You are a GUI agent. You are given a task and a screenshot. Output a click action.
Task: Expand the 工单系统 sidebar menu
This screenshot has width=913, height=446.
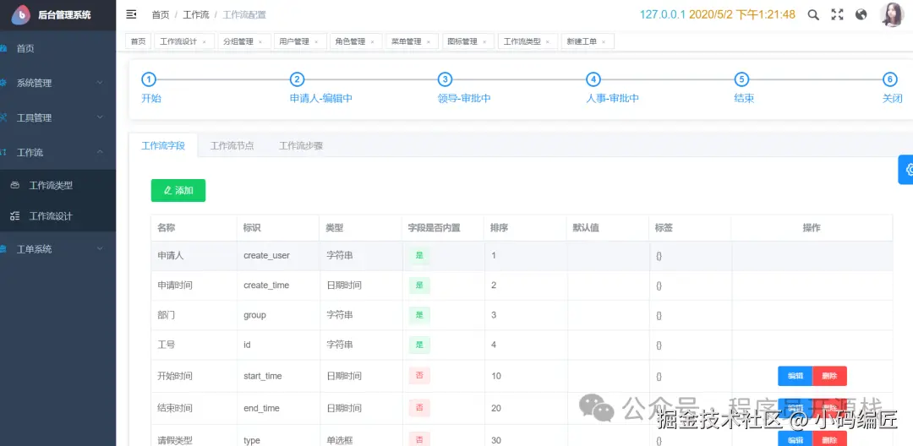57,249
